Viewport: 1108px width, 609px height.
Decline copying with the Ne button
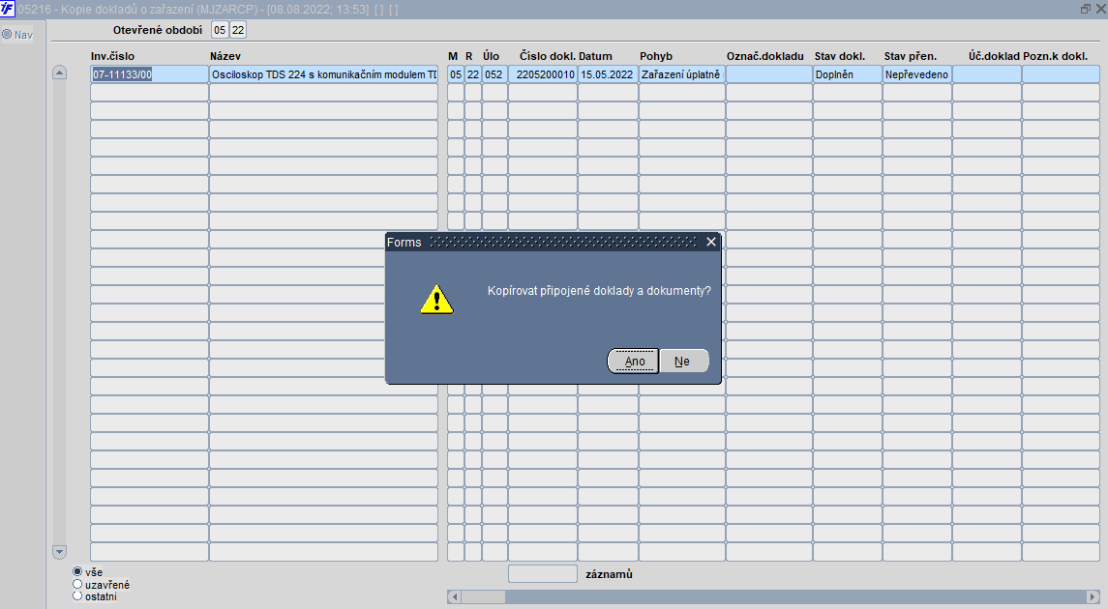tap(684, 362)
